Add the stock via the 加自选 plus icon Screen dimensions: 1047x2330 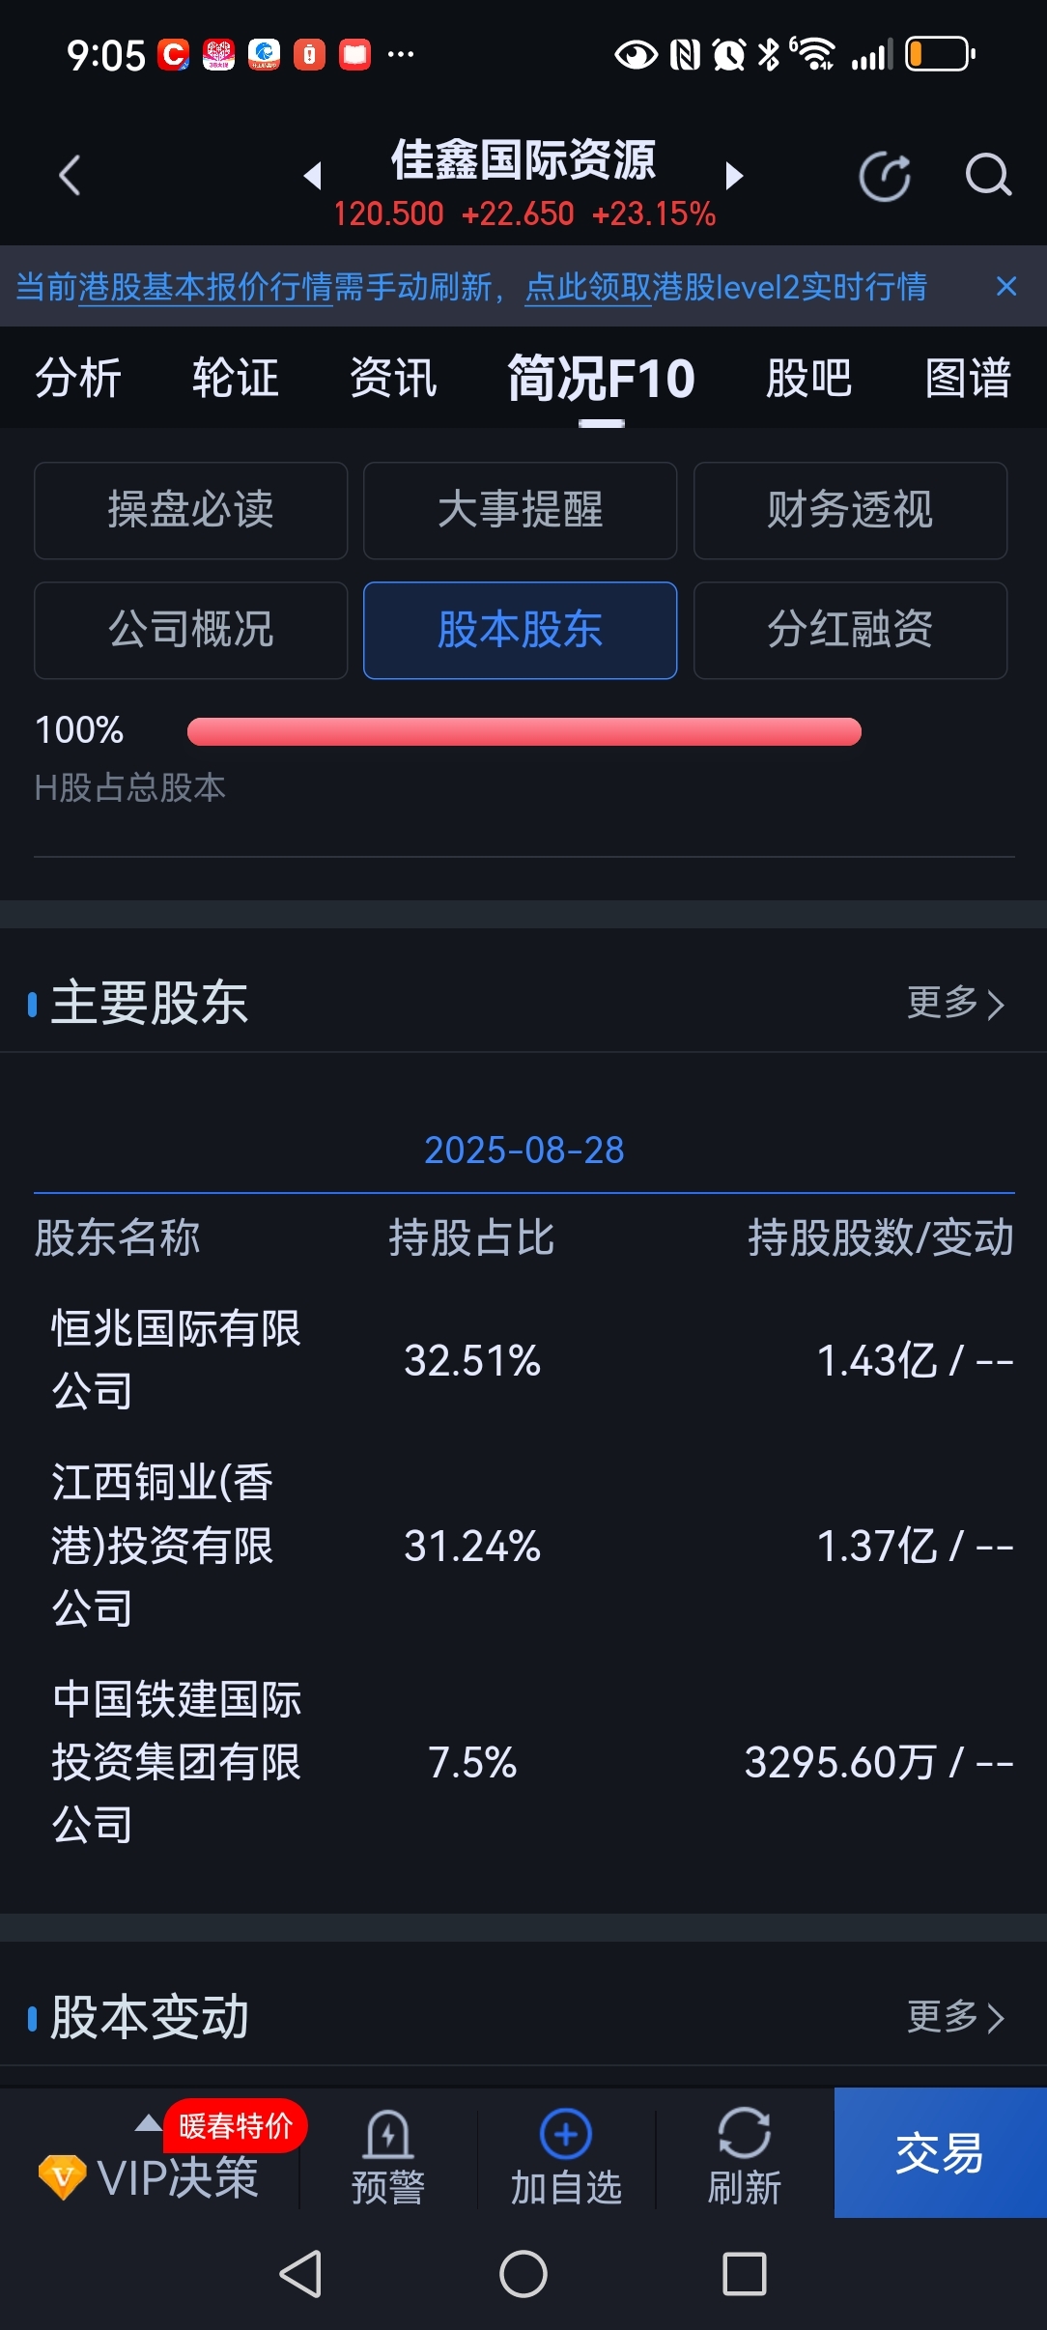(x=566, y=2134)
